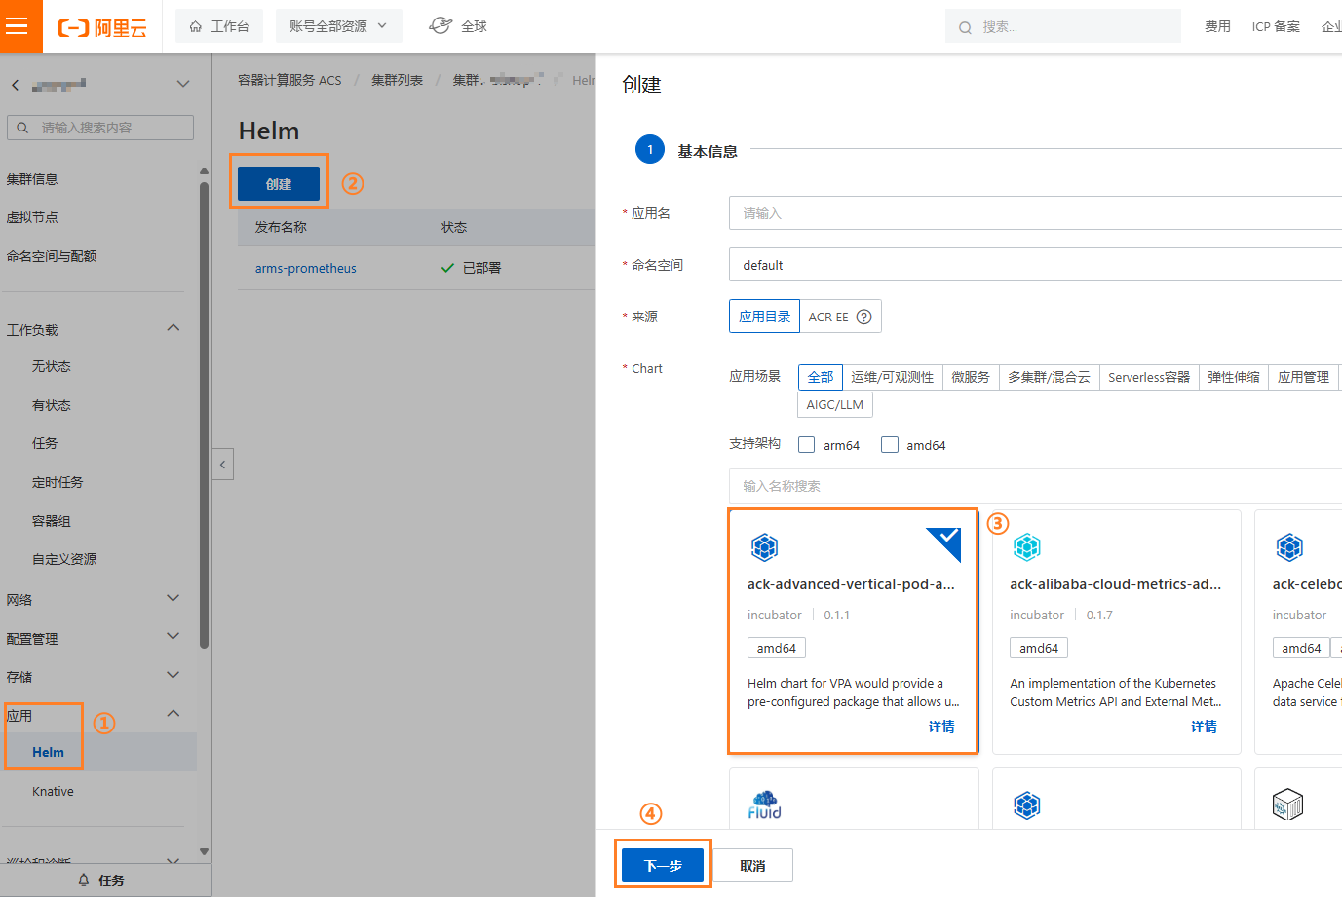Open 详情 for ack-alibaba-cloud-metrics chart
Viewport: 1342px width, 897px height.
click(x=1204, y=727)
